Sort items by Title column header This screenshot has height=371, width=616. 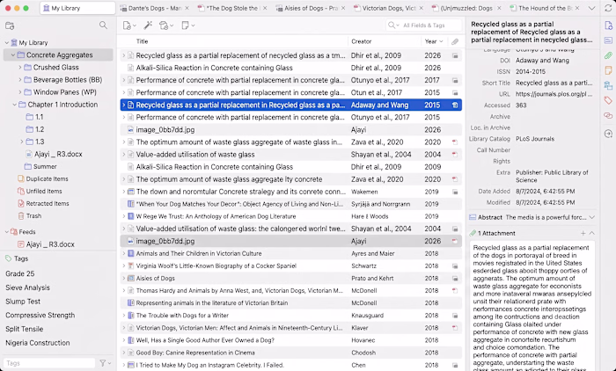click(142, 41)
